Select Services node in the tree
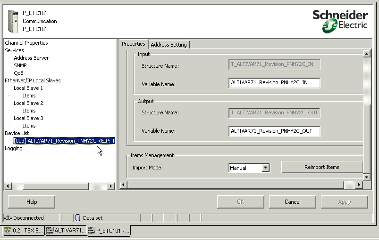The height and width of the screenshot is (240, 379). [x=14, y=50]
